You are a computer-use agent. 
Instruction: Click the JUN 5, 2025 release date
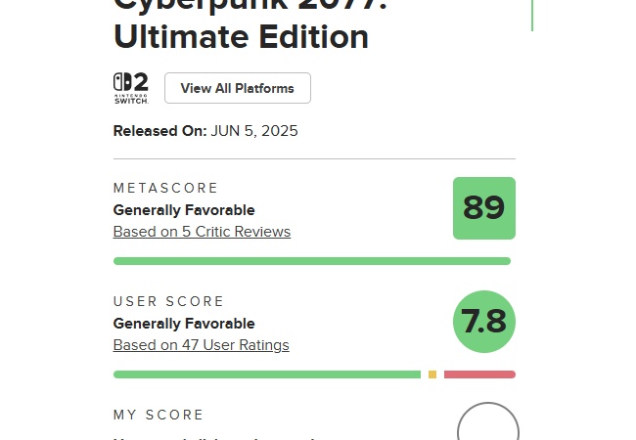(x=254, y=131)
